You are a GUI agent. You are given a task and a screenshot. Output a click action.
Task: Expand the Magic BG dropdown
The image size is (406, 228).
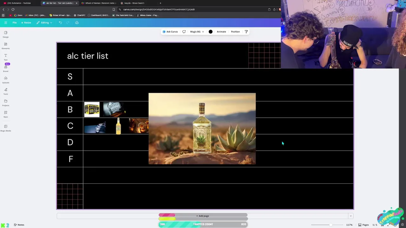197,32
